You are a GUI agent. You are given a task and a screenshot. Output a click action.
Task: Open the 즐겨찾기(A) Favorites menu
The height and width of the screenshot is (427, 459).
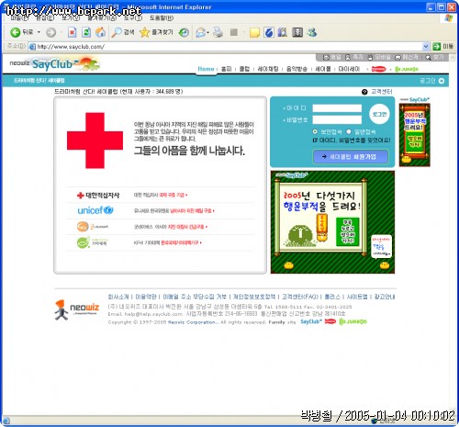tap(102, 18)
